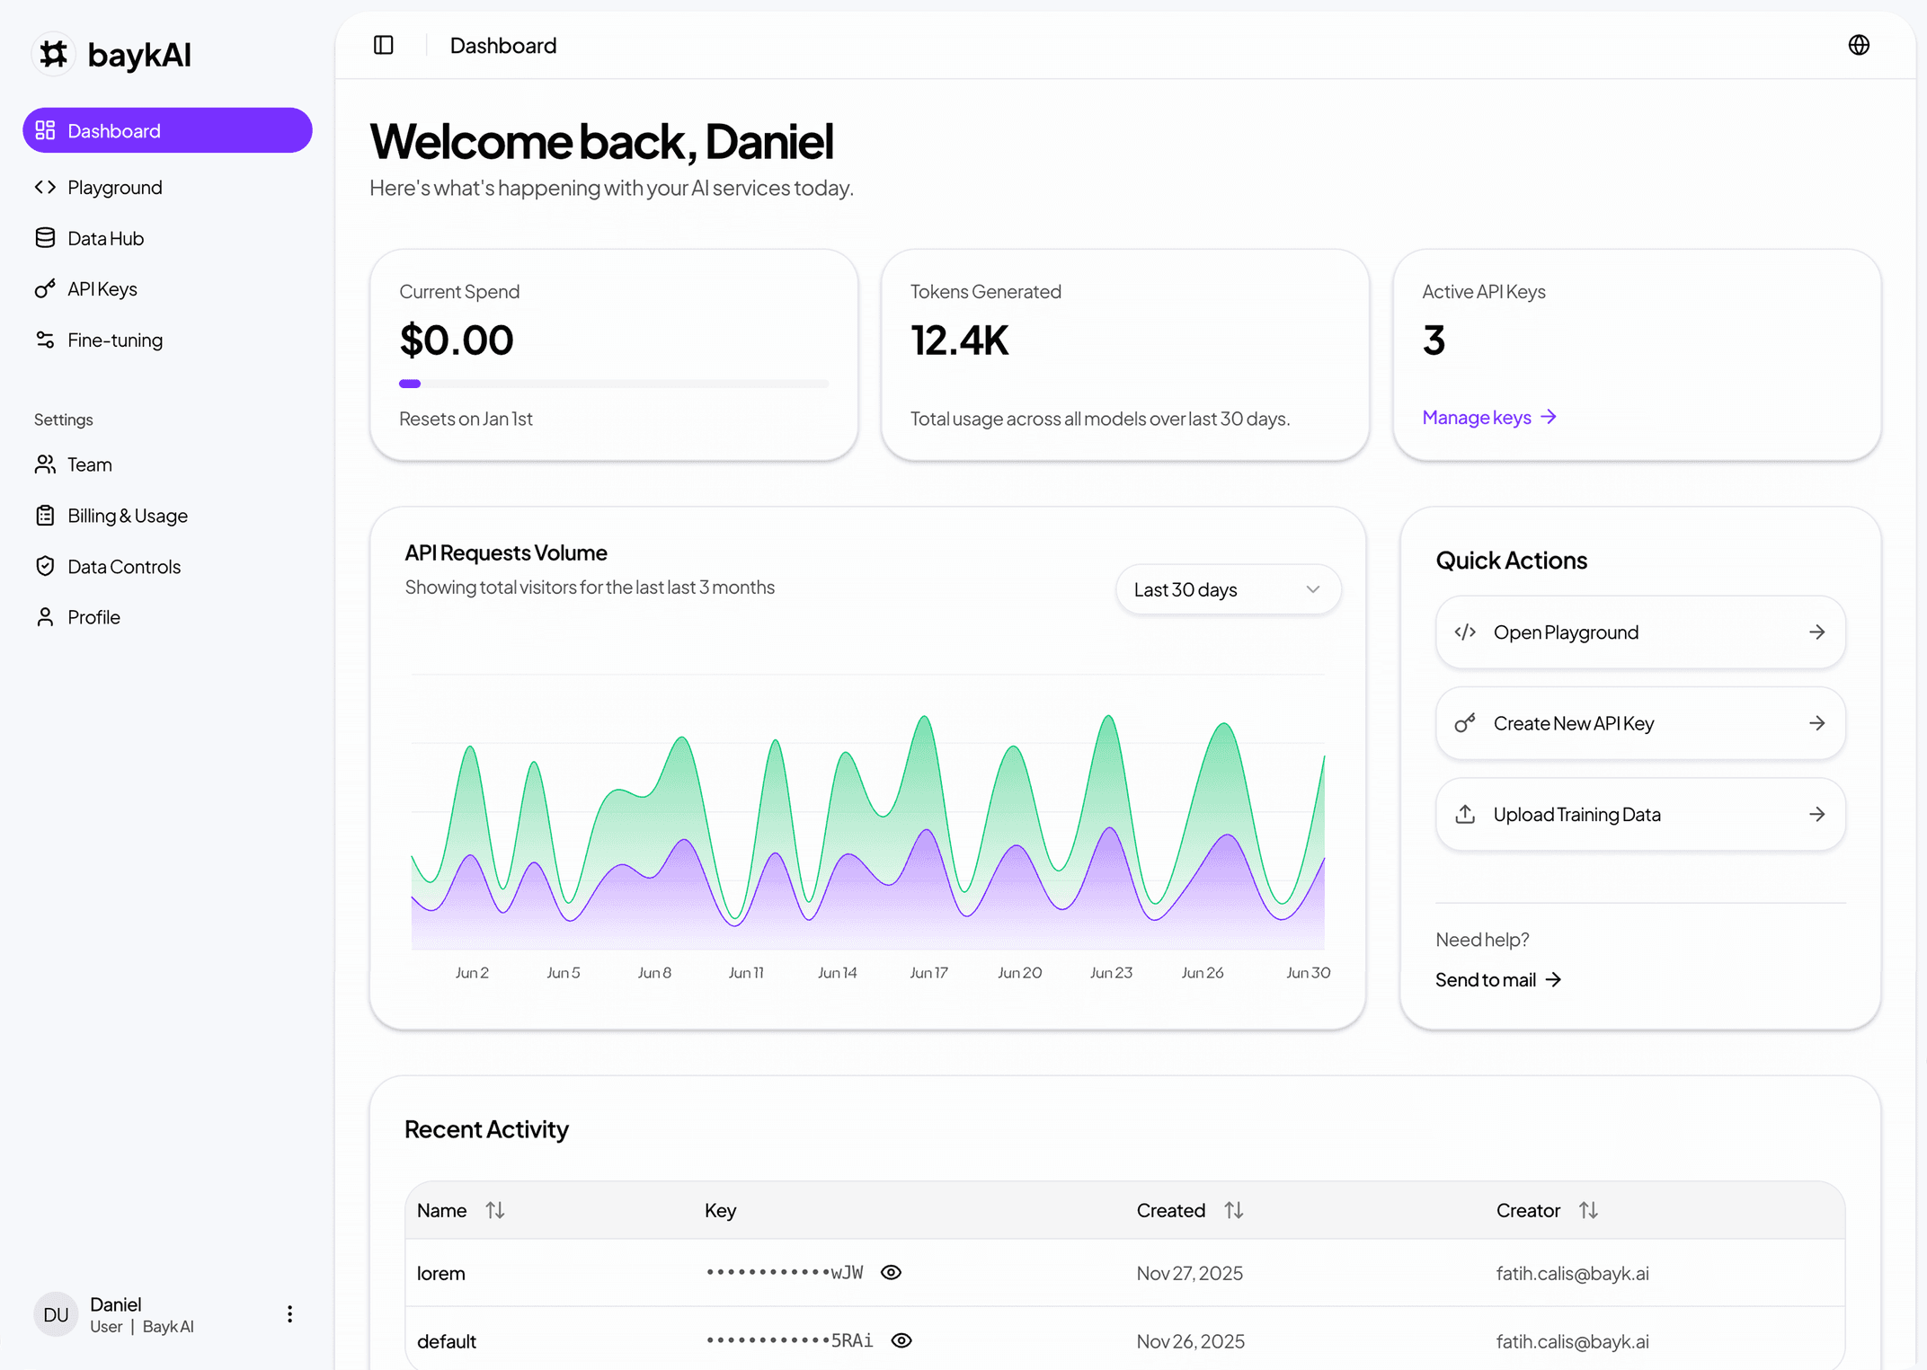Click the Send to mail link
The width and height of the screenshot is (1927, 1370).
tap(1498, 980)
